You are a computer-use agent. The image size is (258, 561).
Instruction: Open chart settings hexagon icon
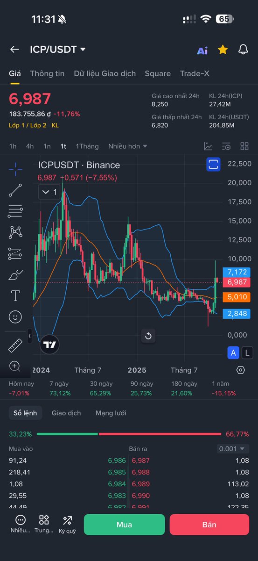pos(241,370)
